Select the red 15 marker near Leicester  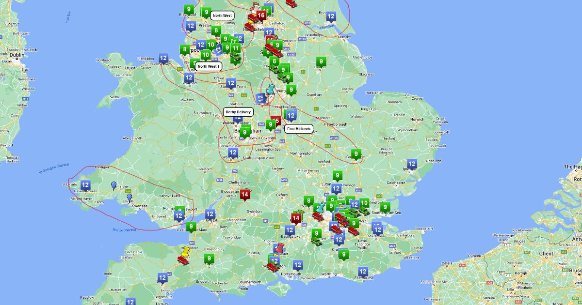tap(276, 122)
